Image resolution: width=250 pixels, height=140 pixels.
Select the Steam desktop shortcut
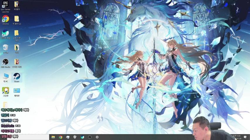tap(17, 78)
